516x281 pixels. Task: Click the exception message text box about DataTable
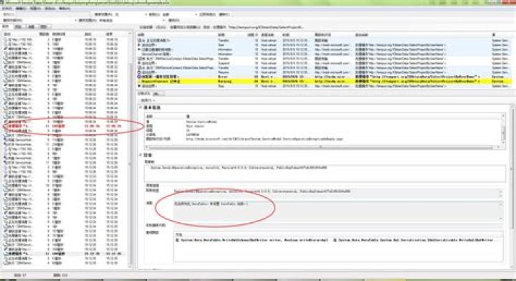(338, 211)
